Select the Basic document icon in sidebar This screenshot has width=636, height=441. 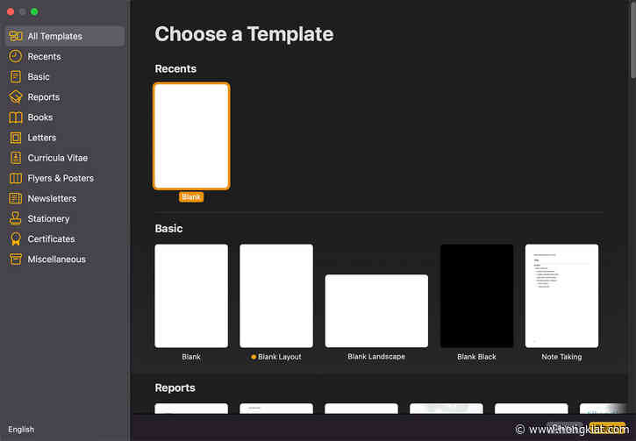tap(16, 76)
